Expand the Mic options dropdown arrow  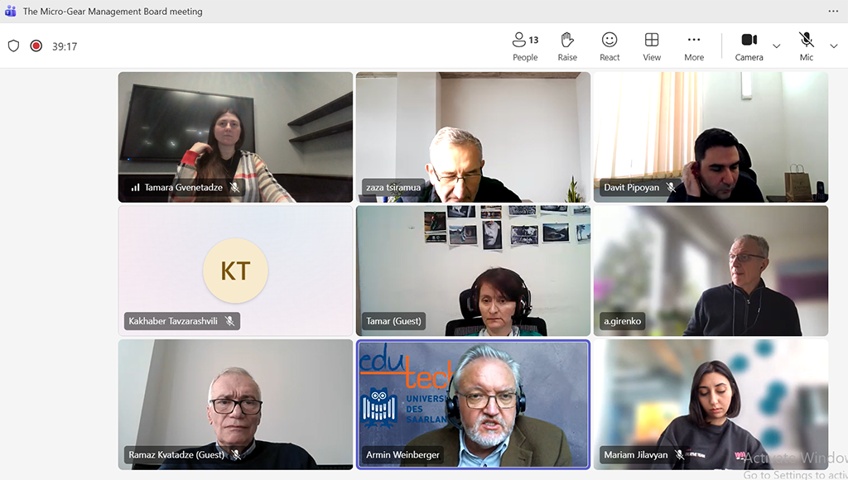click(834, 46)
